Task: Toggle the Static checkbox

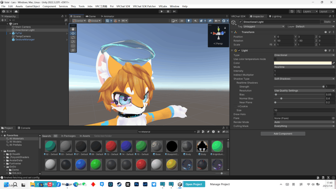Action: tap(322, 22)
